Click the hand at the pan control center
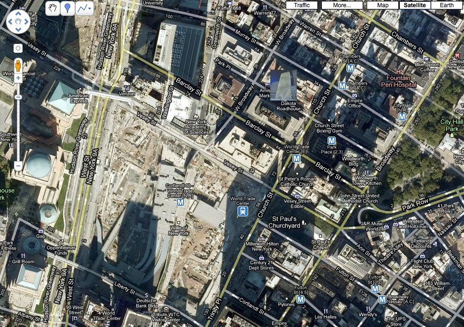 (18, 22)
